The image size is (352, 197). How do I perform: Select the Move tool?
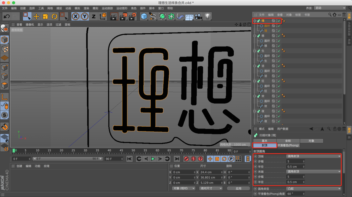point(36,16)
